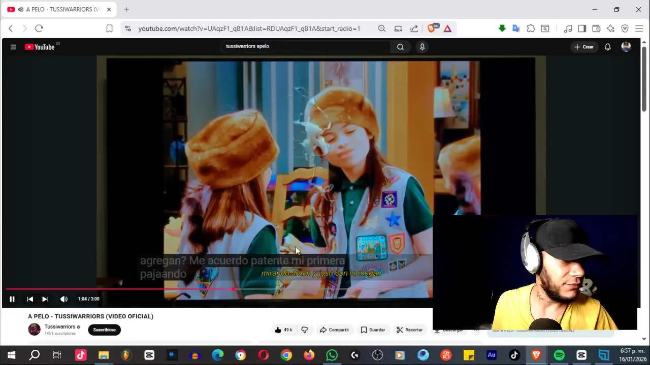The width and height of the screenshot is (650, 365).
Task: Click the address bar URL
Action: pyautogui.click(x=249, y=28)
